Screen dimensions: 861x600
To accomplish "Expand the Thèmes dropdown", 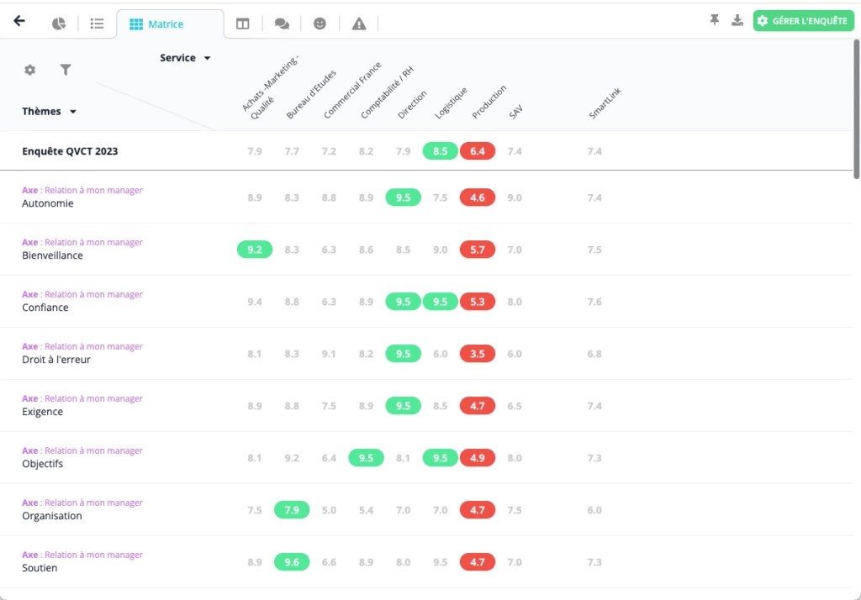I will click(x=50, y=111).
